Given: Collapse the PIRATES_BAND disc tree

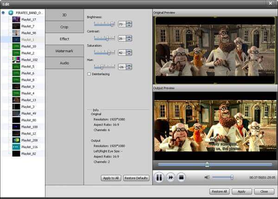Looking at the screenshot, I should pos(3,12).
